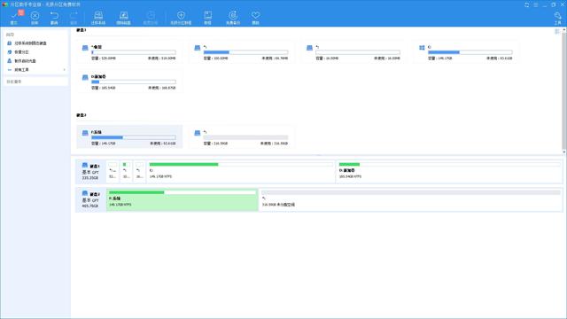This screenshot has width=567, height=319.
Task: Open the Tools wrench icon at far right
Action: (x=557, y=17)
